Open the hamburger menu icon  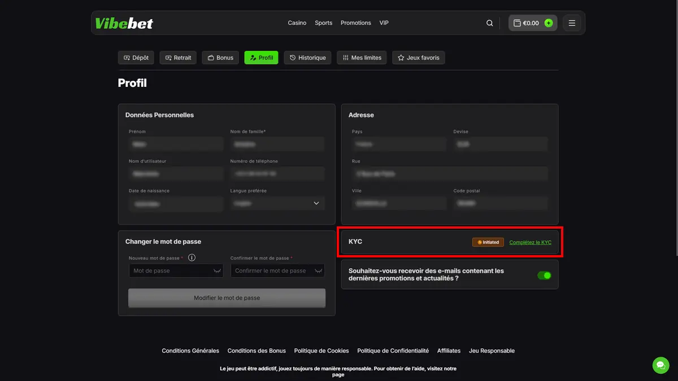pyautogui.click(x=572, y=23)
